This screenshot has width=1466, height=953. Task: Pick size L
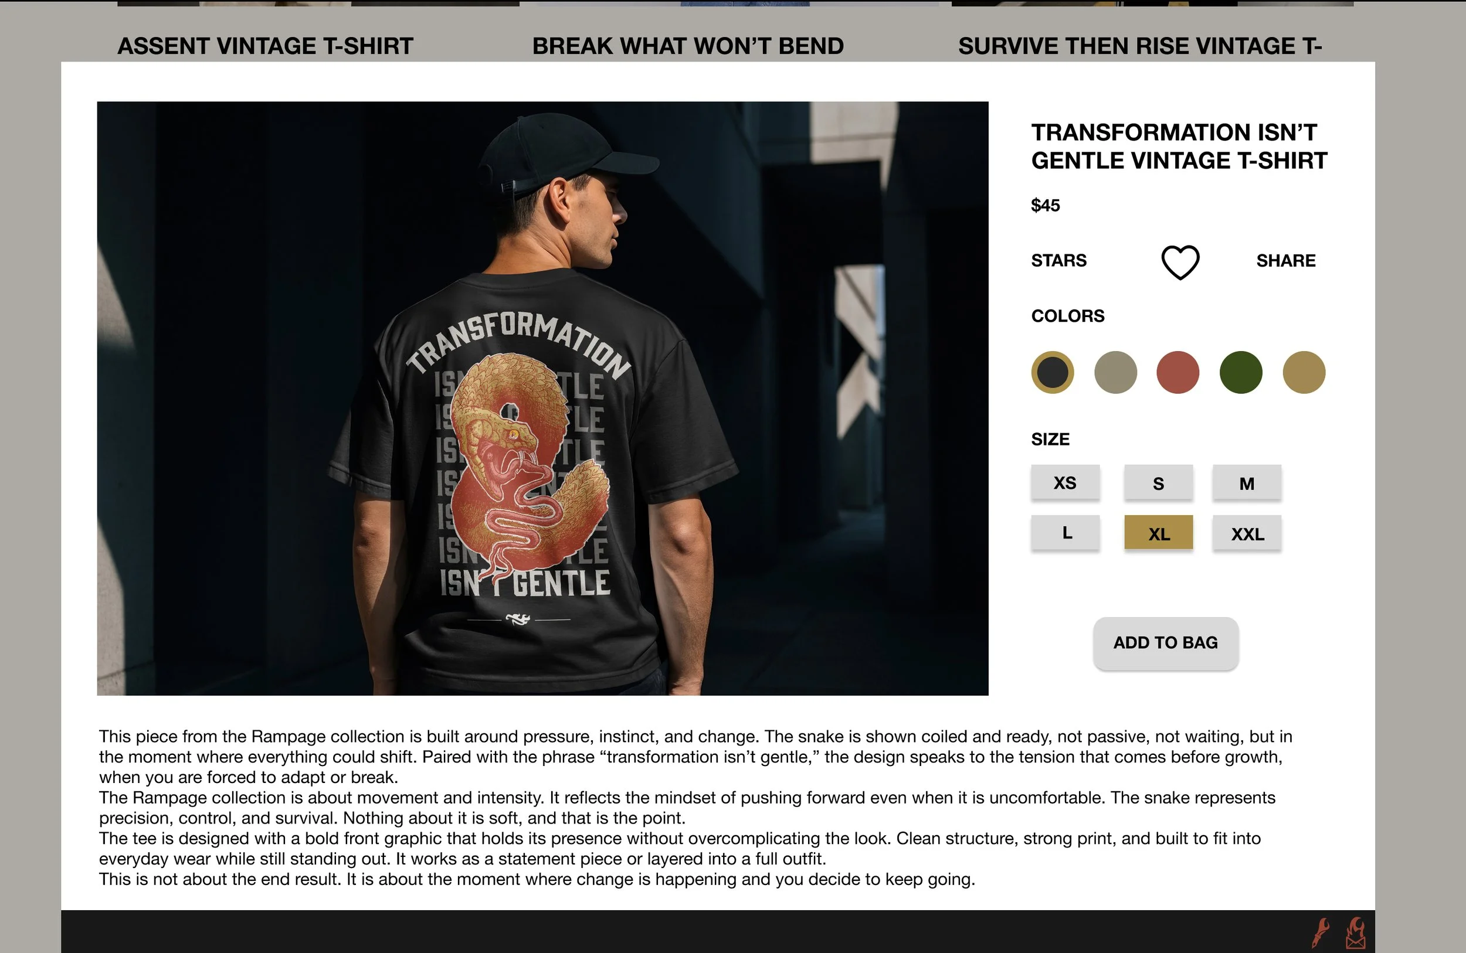[1065, 533]
